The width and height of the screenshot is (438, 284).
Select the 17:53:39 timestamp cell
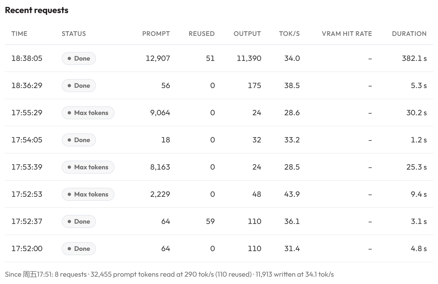click(27, 167)
